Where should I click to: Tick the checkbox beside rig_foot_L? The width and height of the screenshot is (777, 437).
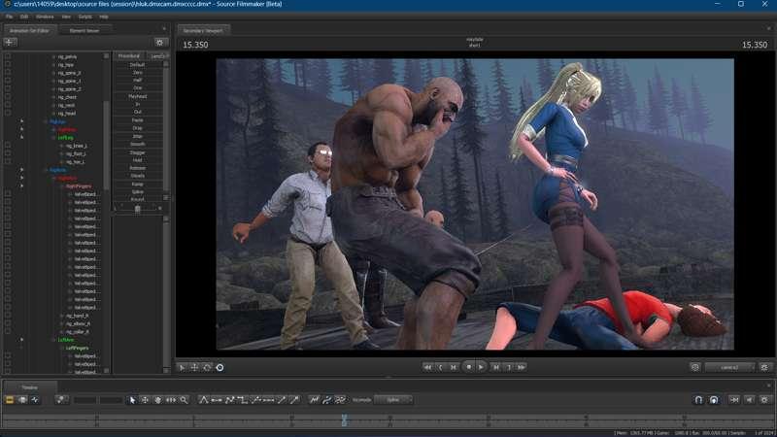(x=8, y=153)
